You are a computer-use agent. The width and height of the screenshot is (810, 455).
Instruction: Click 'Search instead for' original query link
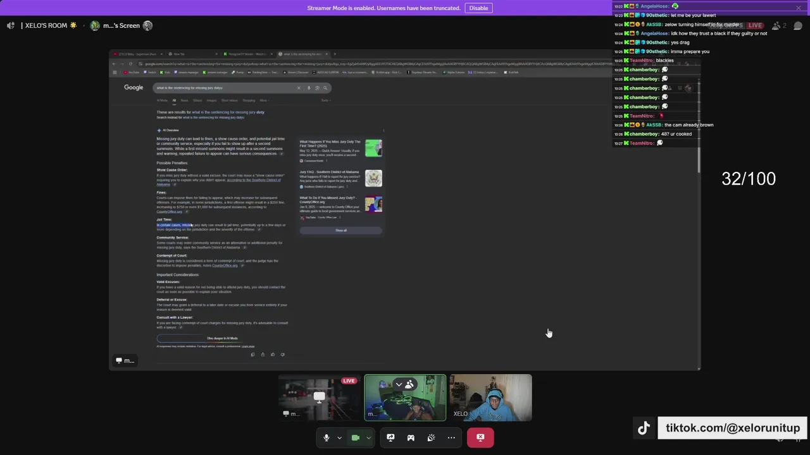pyautogui.click(x=213, y=118)
